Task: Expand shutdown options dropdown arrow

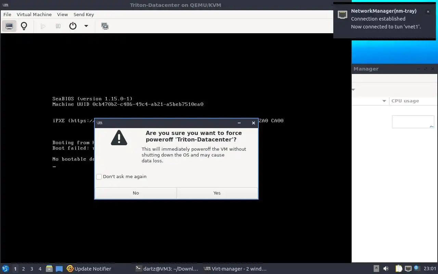Action: pyautogui.click(x=86, y=26)
